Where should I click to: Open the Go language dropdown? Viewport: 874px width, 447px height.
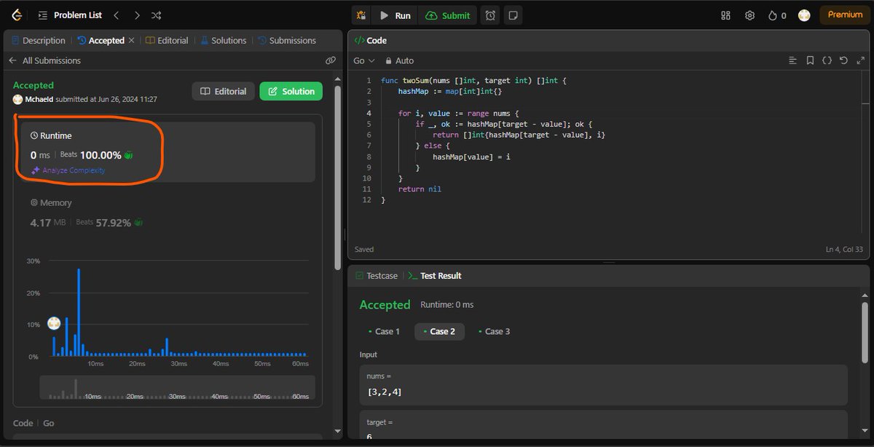click(x=364, y=60)
